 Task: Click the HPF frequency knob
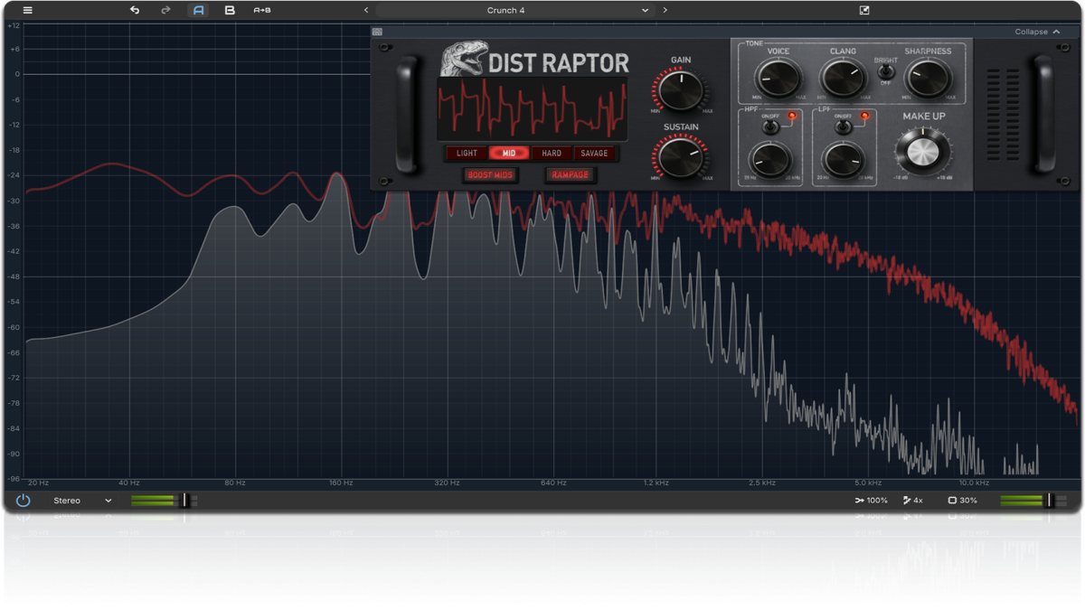tap(770, 160)
